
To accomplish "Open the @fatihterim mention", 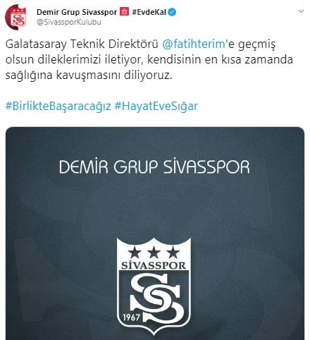I will tap(194, 44).
